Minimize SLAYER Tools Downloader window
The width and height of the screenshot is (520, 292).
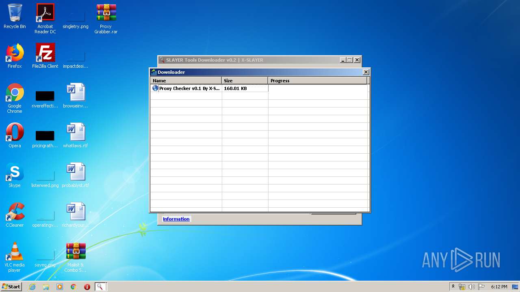pos(343,60)
